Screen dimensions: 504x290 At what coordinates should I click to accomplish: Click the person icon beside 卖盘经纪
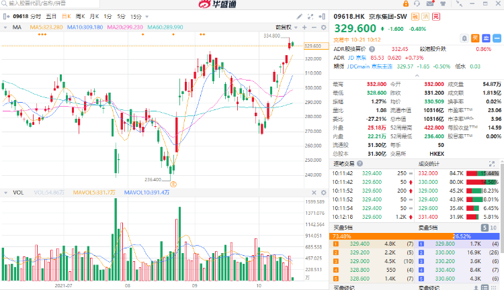(x=476, y=287)
